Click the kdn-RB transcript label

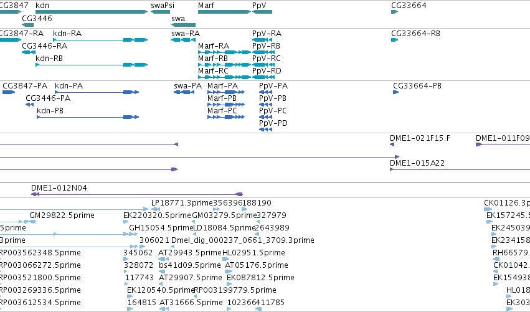pos(49,59)
